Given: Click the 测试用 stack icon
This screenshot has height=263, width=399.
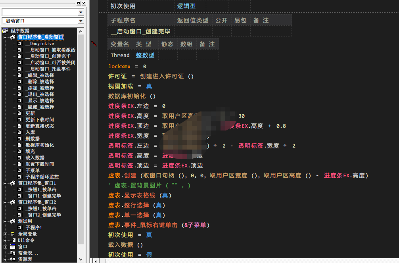Looking at the screenshot, I should [13, 221].
